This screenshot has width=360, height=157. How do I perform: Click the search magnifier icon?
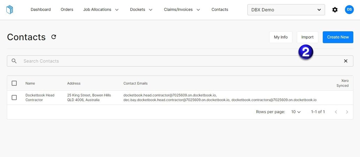point(14,61)
